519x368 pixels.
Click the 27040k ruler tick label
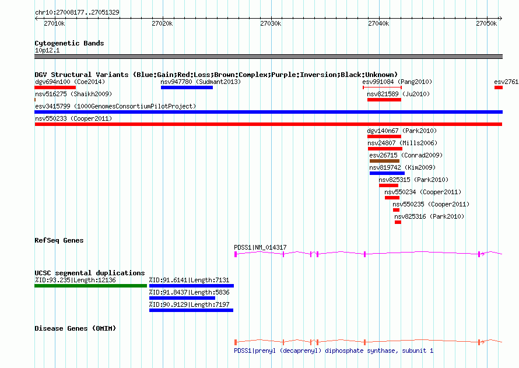[378, 23]
